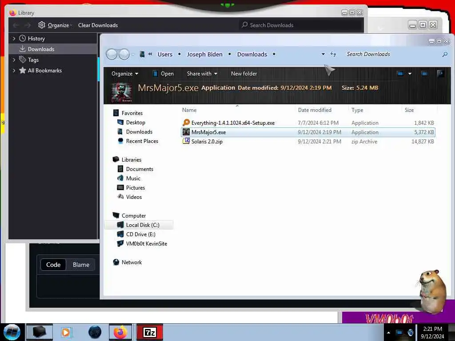Image resolution: width=455 pixels, height=341 pixels.
Task: Expand All Bookmarks in Firefox Library
Action: tap(14, 71)
